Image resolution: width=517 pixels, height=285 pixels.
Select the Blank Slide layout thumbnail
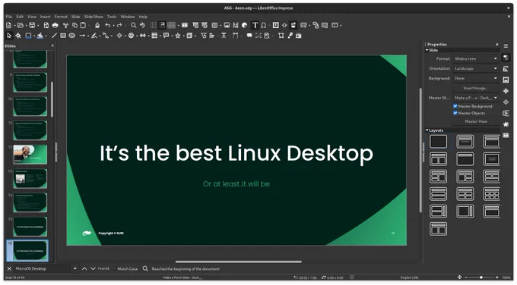(x=438, y=141)
